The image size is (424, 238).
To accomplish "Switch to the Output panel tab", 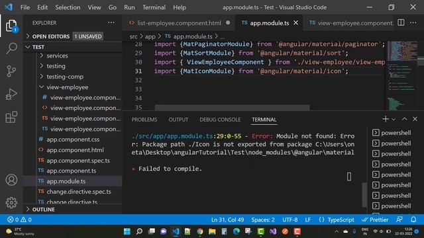I will click(x=178, y=120).
